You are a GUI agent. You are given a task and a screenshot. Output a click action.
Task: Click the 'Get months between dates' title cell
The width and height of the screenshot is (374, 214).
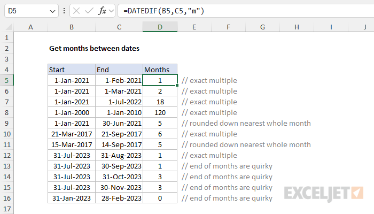[x=94, y=49]
